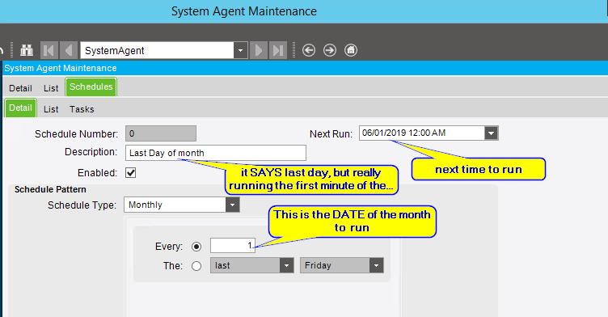Select the The radio button
The width and height of the screenshot is (608, 317).
click(196, 266)
